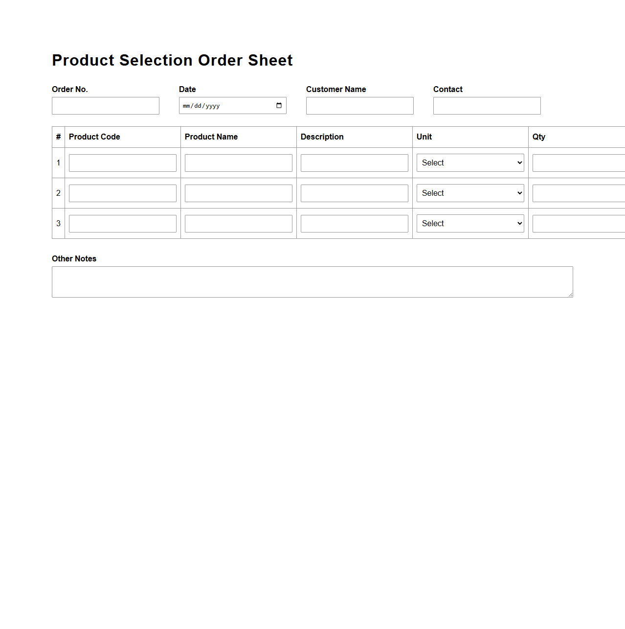Click the Customer Name input field
This screenshot has height=629, width=625.
359,105
